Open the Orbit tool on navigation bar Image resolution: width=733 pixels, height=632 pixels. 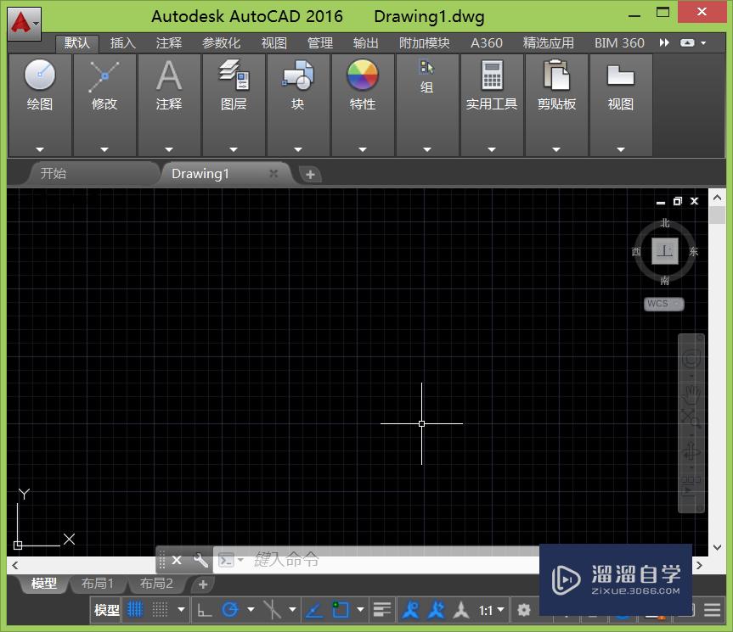coord(688,449)
